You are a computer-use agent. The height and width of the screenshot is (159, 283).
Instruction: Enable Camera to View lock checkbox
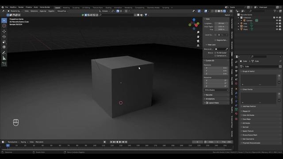pos(215,56)
